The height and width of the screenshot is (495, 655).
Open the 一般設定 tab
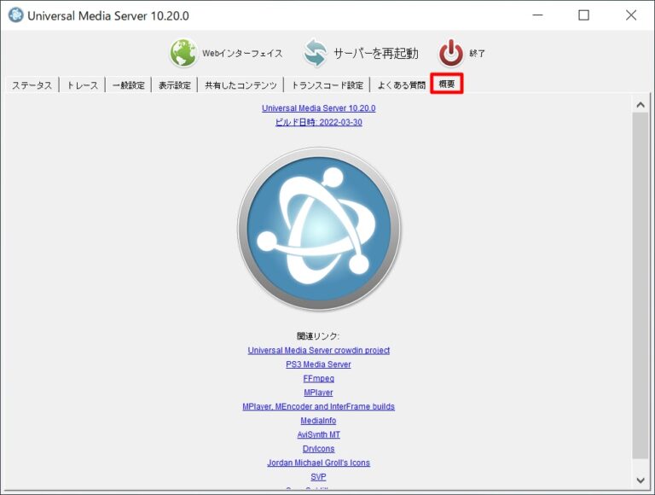(x=128, y=85)
